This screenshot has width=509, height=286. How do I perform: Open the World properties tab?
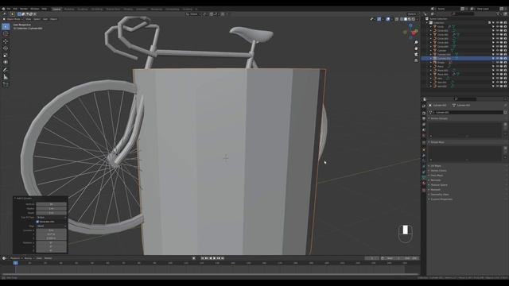pyautogui.click(x=424, y=136)
